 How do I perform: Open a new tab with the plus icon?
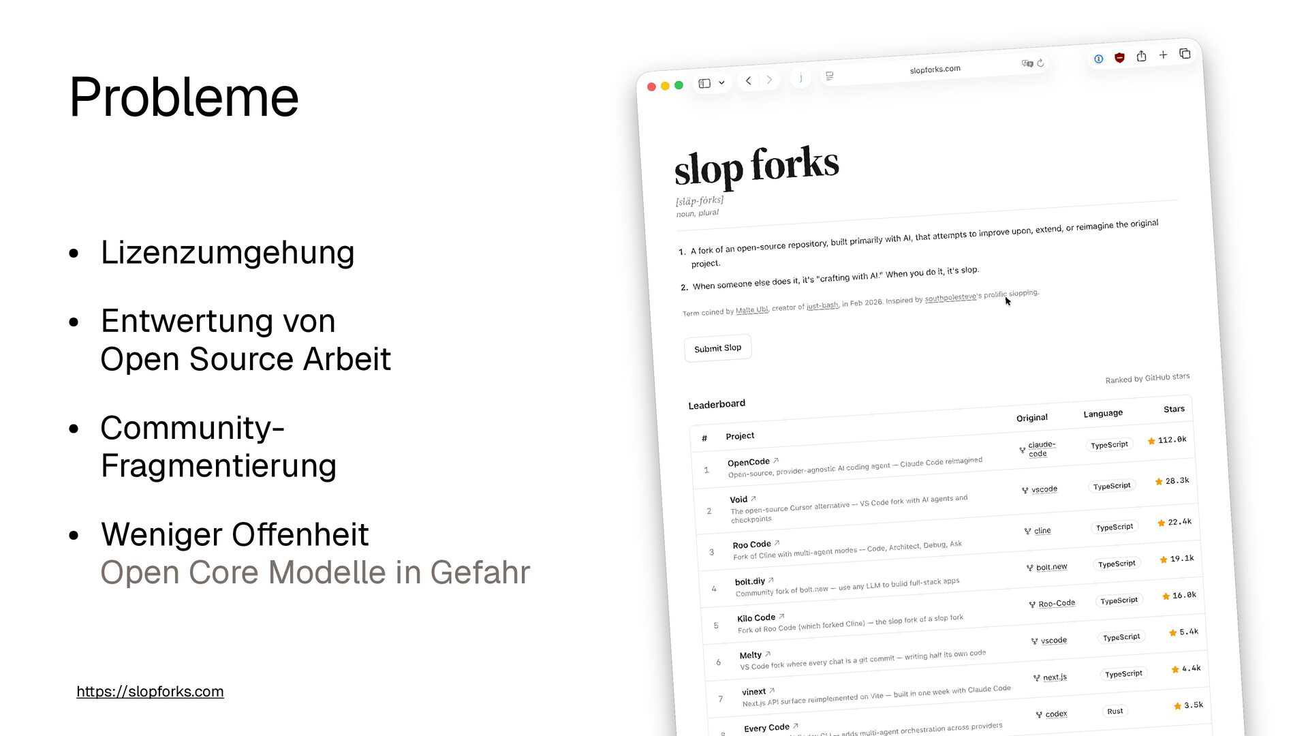(x=1163, y=55)
